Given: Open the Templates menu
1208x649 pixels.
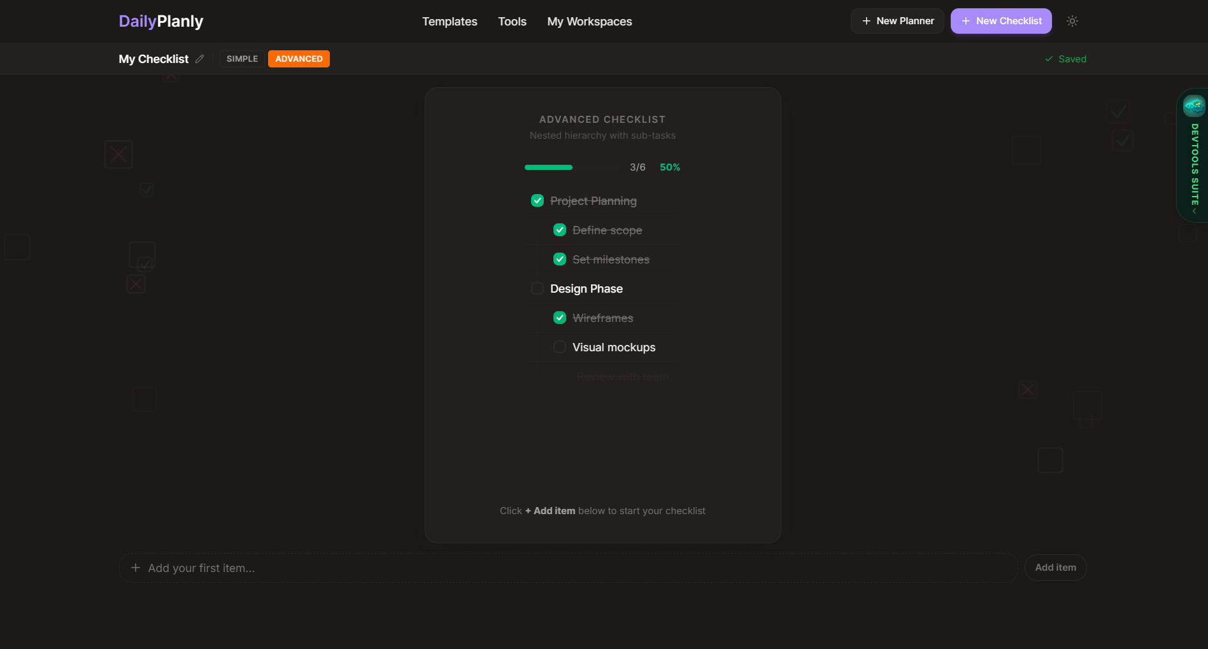Looking at the screenshot, I should pyautogui.click(x=450, y=22).
